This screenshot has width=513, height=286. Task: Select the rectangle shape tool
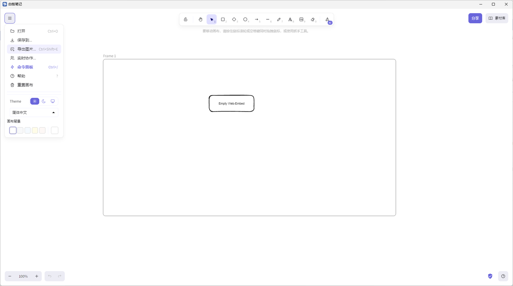[223, 19]
